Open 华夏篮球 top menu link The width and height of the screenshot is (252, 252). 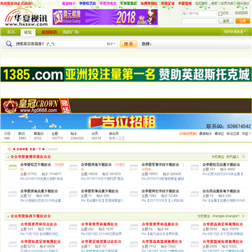coord(185,3)
